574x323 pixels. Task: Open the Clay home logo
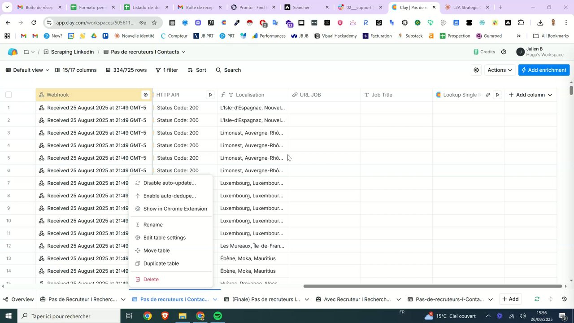(13, 52)
